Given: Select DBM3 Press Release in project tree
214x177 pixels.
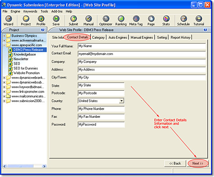Looking at the screenshot, I should 28,50.
